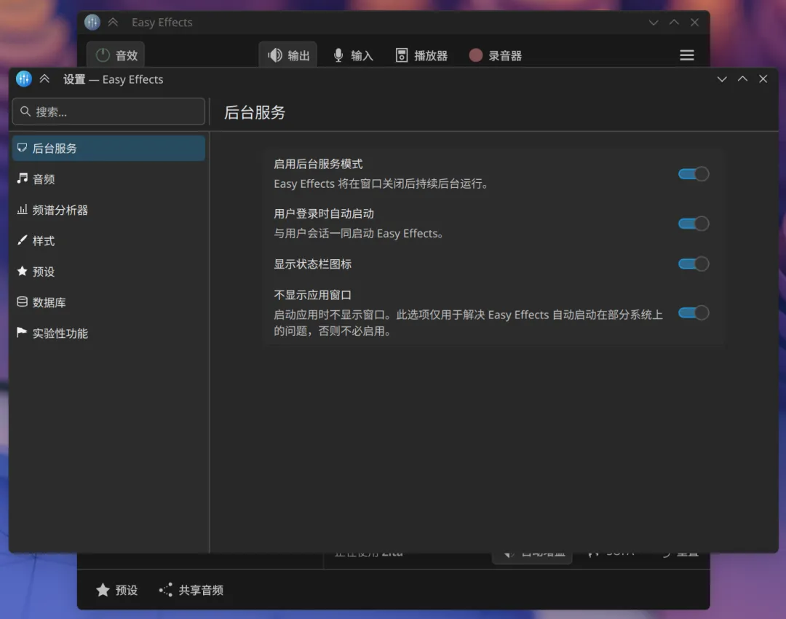Image resolution: width=786 pixels, height=619 pixels.
Task: Switch to 播放器 tab in main window
Action: (x=421, y=55)
